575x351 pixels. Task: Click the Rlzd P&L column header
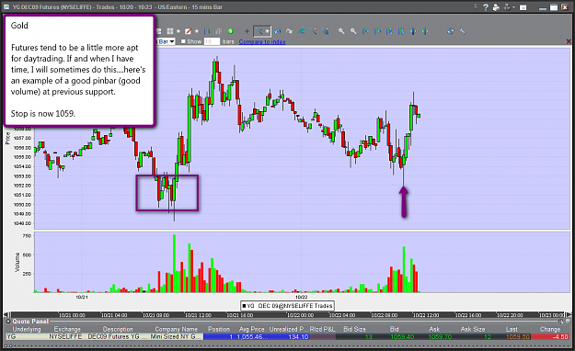point(322,329)
